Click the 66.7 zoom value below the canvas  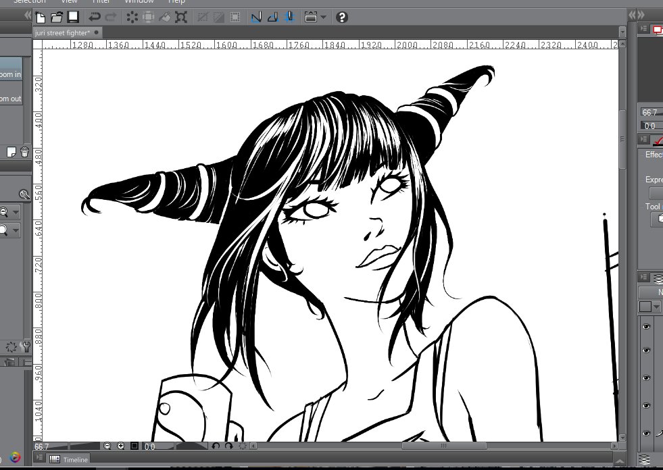pyautogui.click(x=42, y=446)
